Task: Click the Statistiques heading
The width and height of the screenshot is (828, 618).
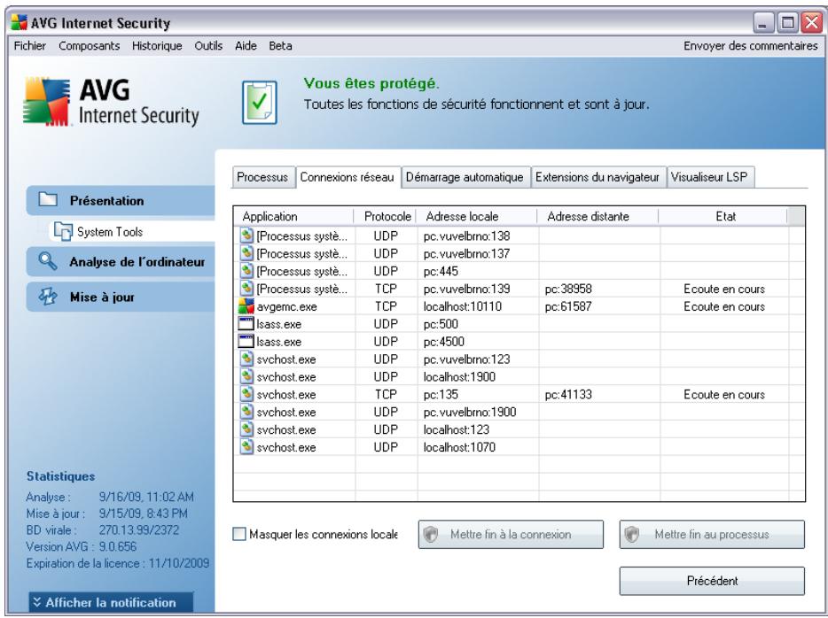Action: (61, 476)
